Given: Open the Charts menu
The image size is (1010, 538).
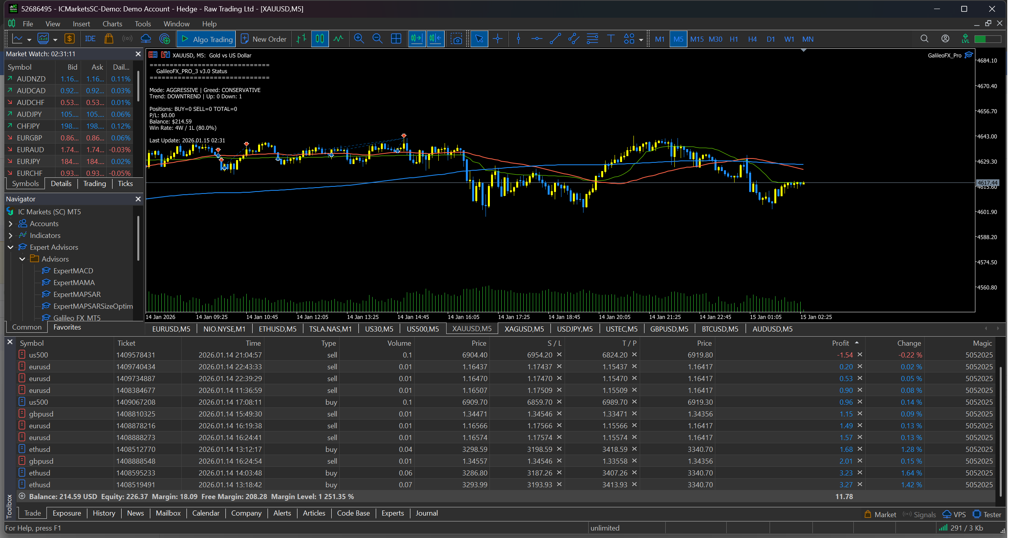Looking at the screenshot, I should point(112,24).
